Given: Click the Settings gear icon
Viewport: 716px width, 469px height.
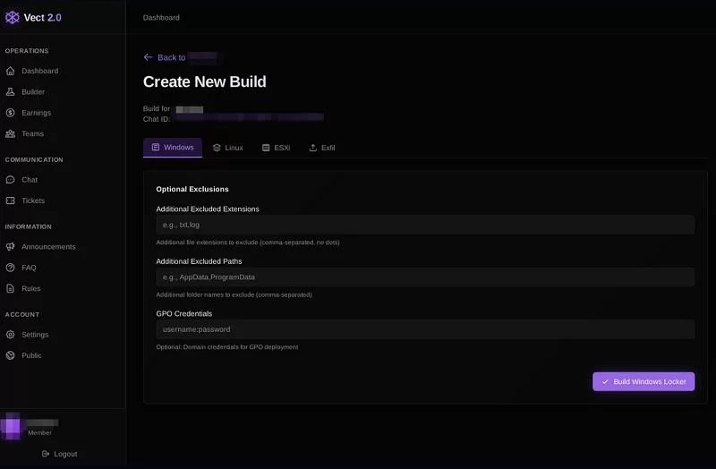Looking at the screenshot, I should click(11, 335).
